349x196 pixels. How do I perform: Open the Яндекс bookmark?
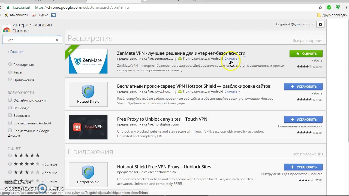click(40, 15)
